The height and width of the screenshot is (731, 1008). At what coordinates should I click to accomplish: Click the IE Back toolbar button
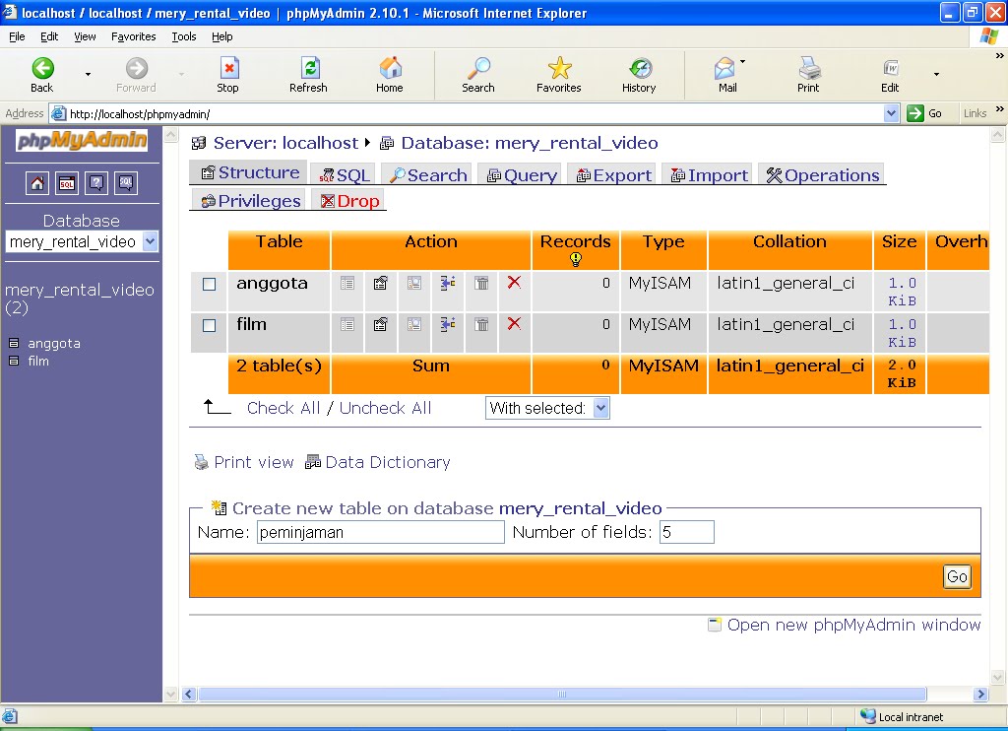coord(42,75)
